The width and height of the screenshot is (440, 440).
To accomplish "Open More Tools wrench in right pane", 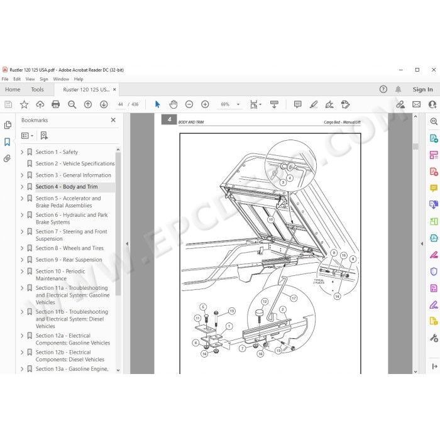I will point(434,338).
